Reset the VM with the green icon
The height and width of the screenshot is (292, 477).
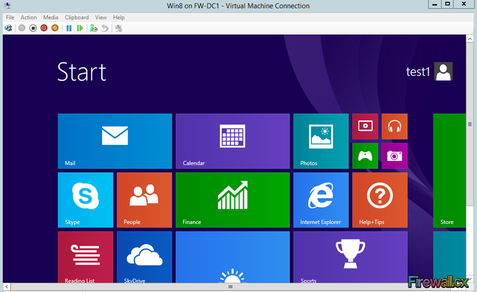(80, 28)
